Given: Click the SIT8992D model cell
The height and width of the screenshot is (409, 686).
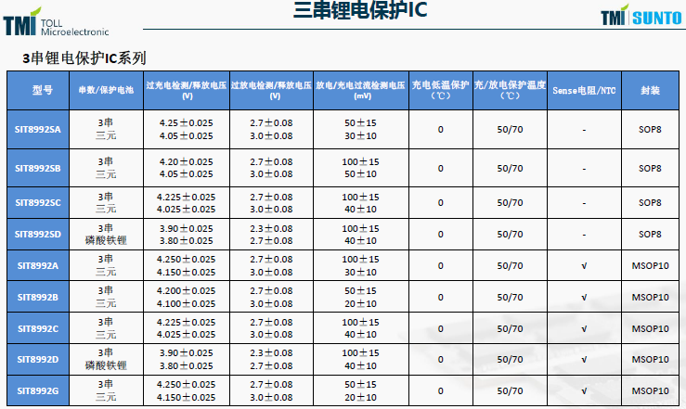Looking at the screenshot, I should tap(38, 359).
